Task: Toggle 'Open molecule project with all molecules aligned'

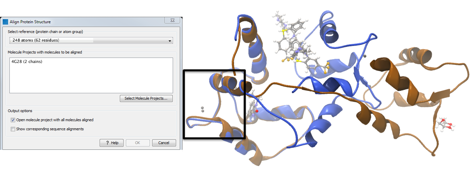Action: tap(13, 120)
